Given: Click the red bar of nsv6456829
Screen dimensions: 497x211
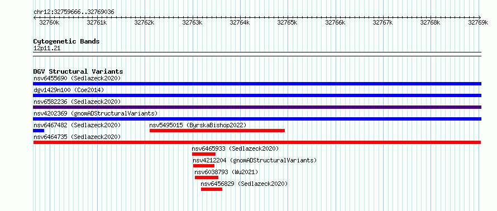Looking at the screenshot, I should click(212, 189).
